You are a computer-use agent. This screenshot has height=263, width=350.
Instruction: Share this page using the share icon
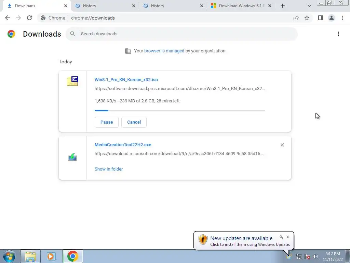click(296, 18)
